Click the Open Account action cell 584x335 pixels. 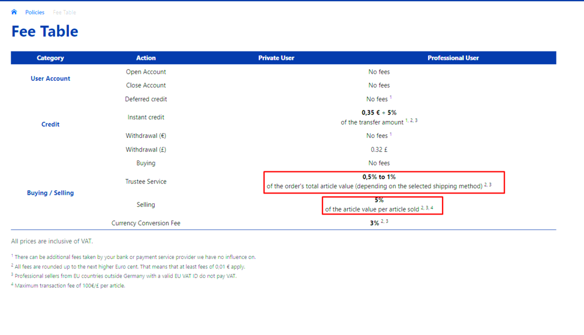145,72
